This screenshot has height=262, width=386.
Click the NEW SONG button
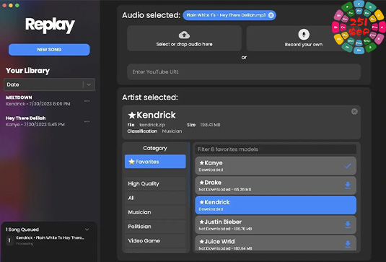tap(49, 50)
